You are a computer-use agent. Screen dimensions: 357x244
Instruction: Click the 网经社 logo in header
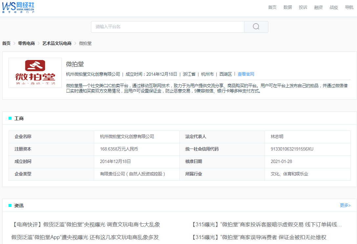18,7
